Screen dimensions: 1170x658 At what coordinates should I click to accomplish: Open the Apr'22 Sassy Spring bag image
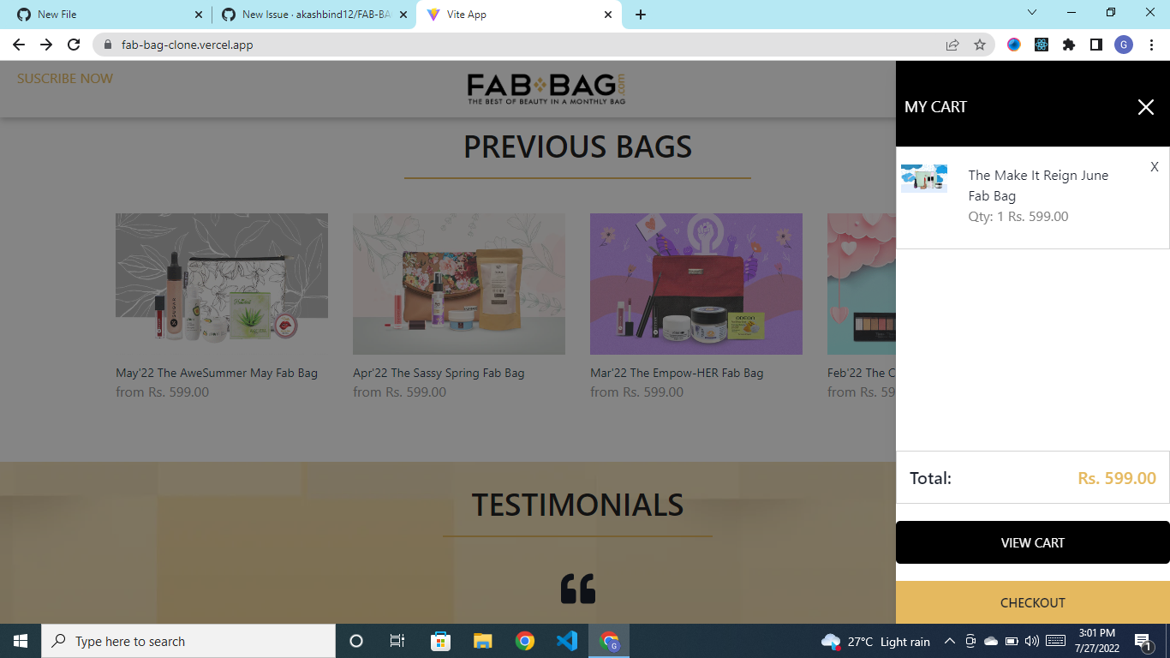click(x=459, y=284)
